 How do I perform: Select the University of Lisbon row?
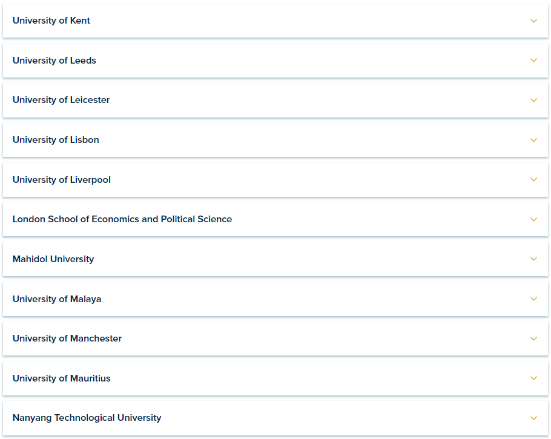point(56,140)
